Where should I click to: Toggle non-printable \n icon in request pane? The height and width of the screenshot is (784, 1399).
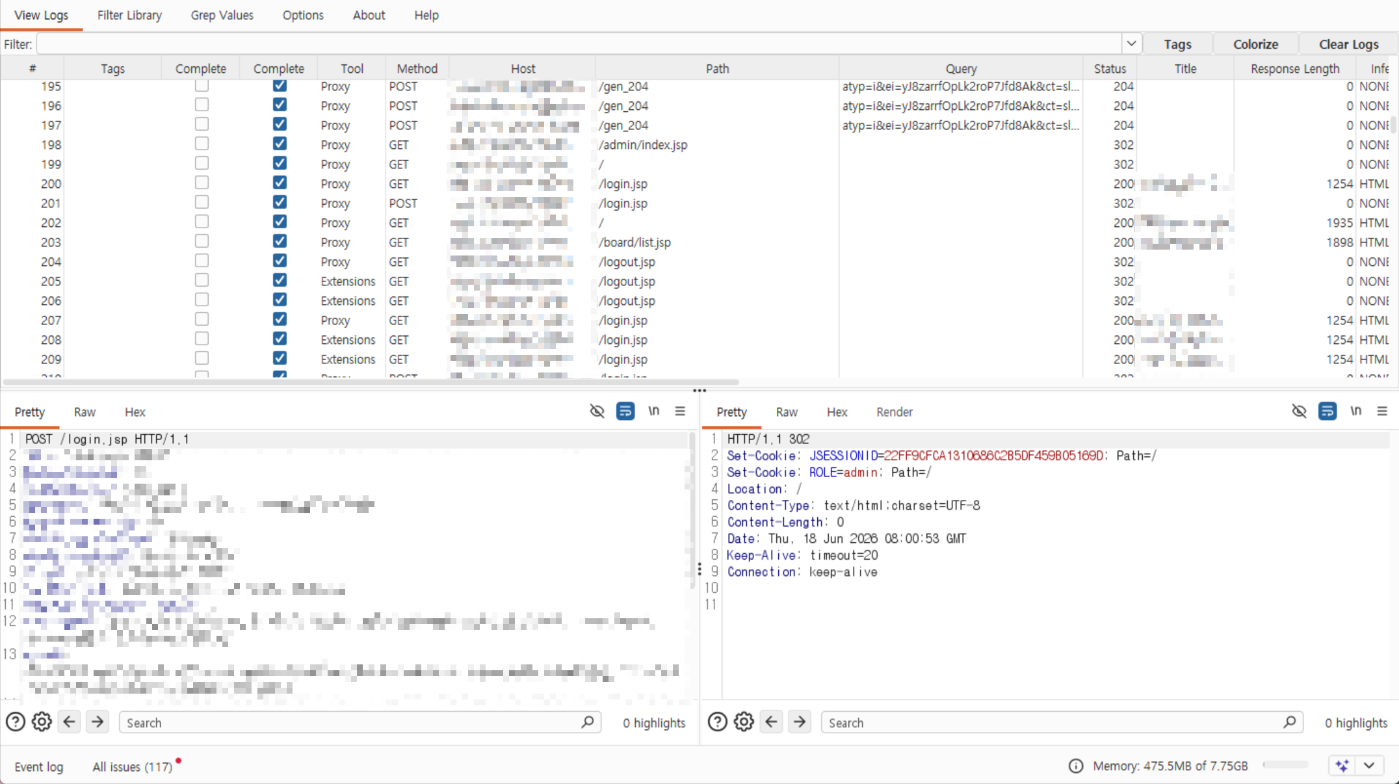click(653, 411)
